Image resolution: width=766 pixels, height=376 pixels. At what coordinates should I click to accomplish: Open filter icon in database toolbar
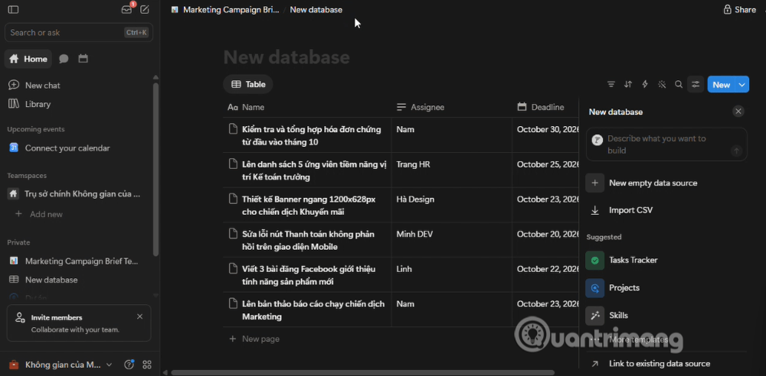coord(611,84)
